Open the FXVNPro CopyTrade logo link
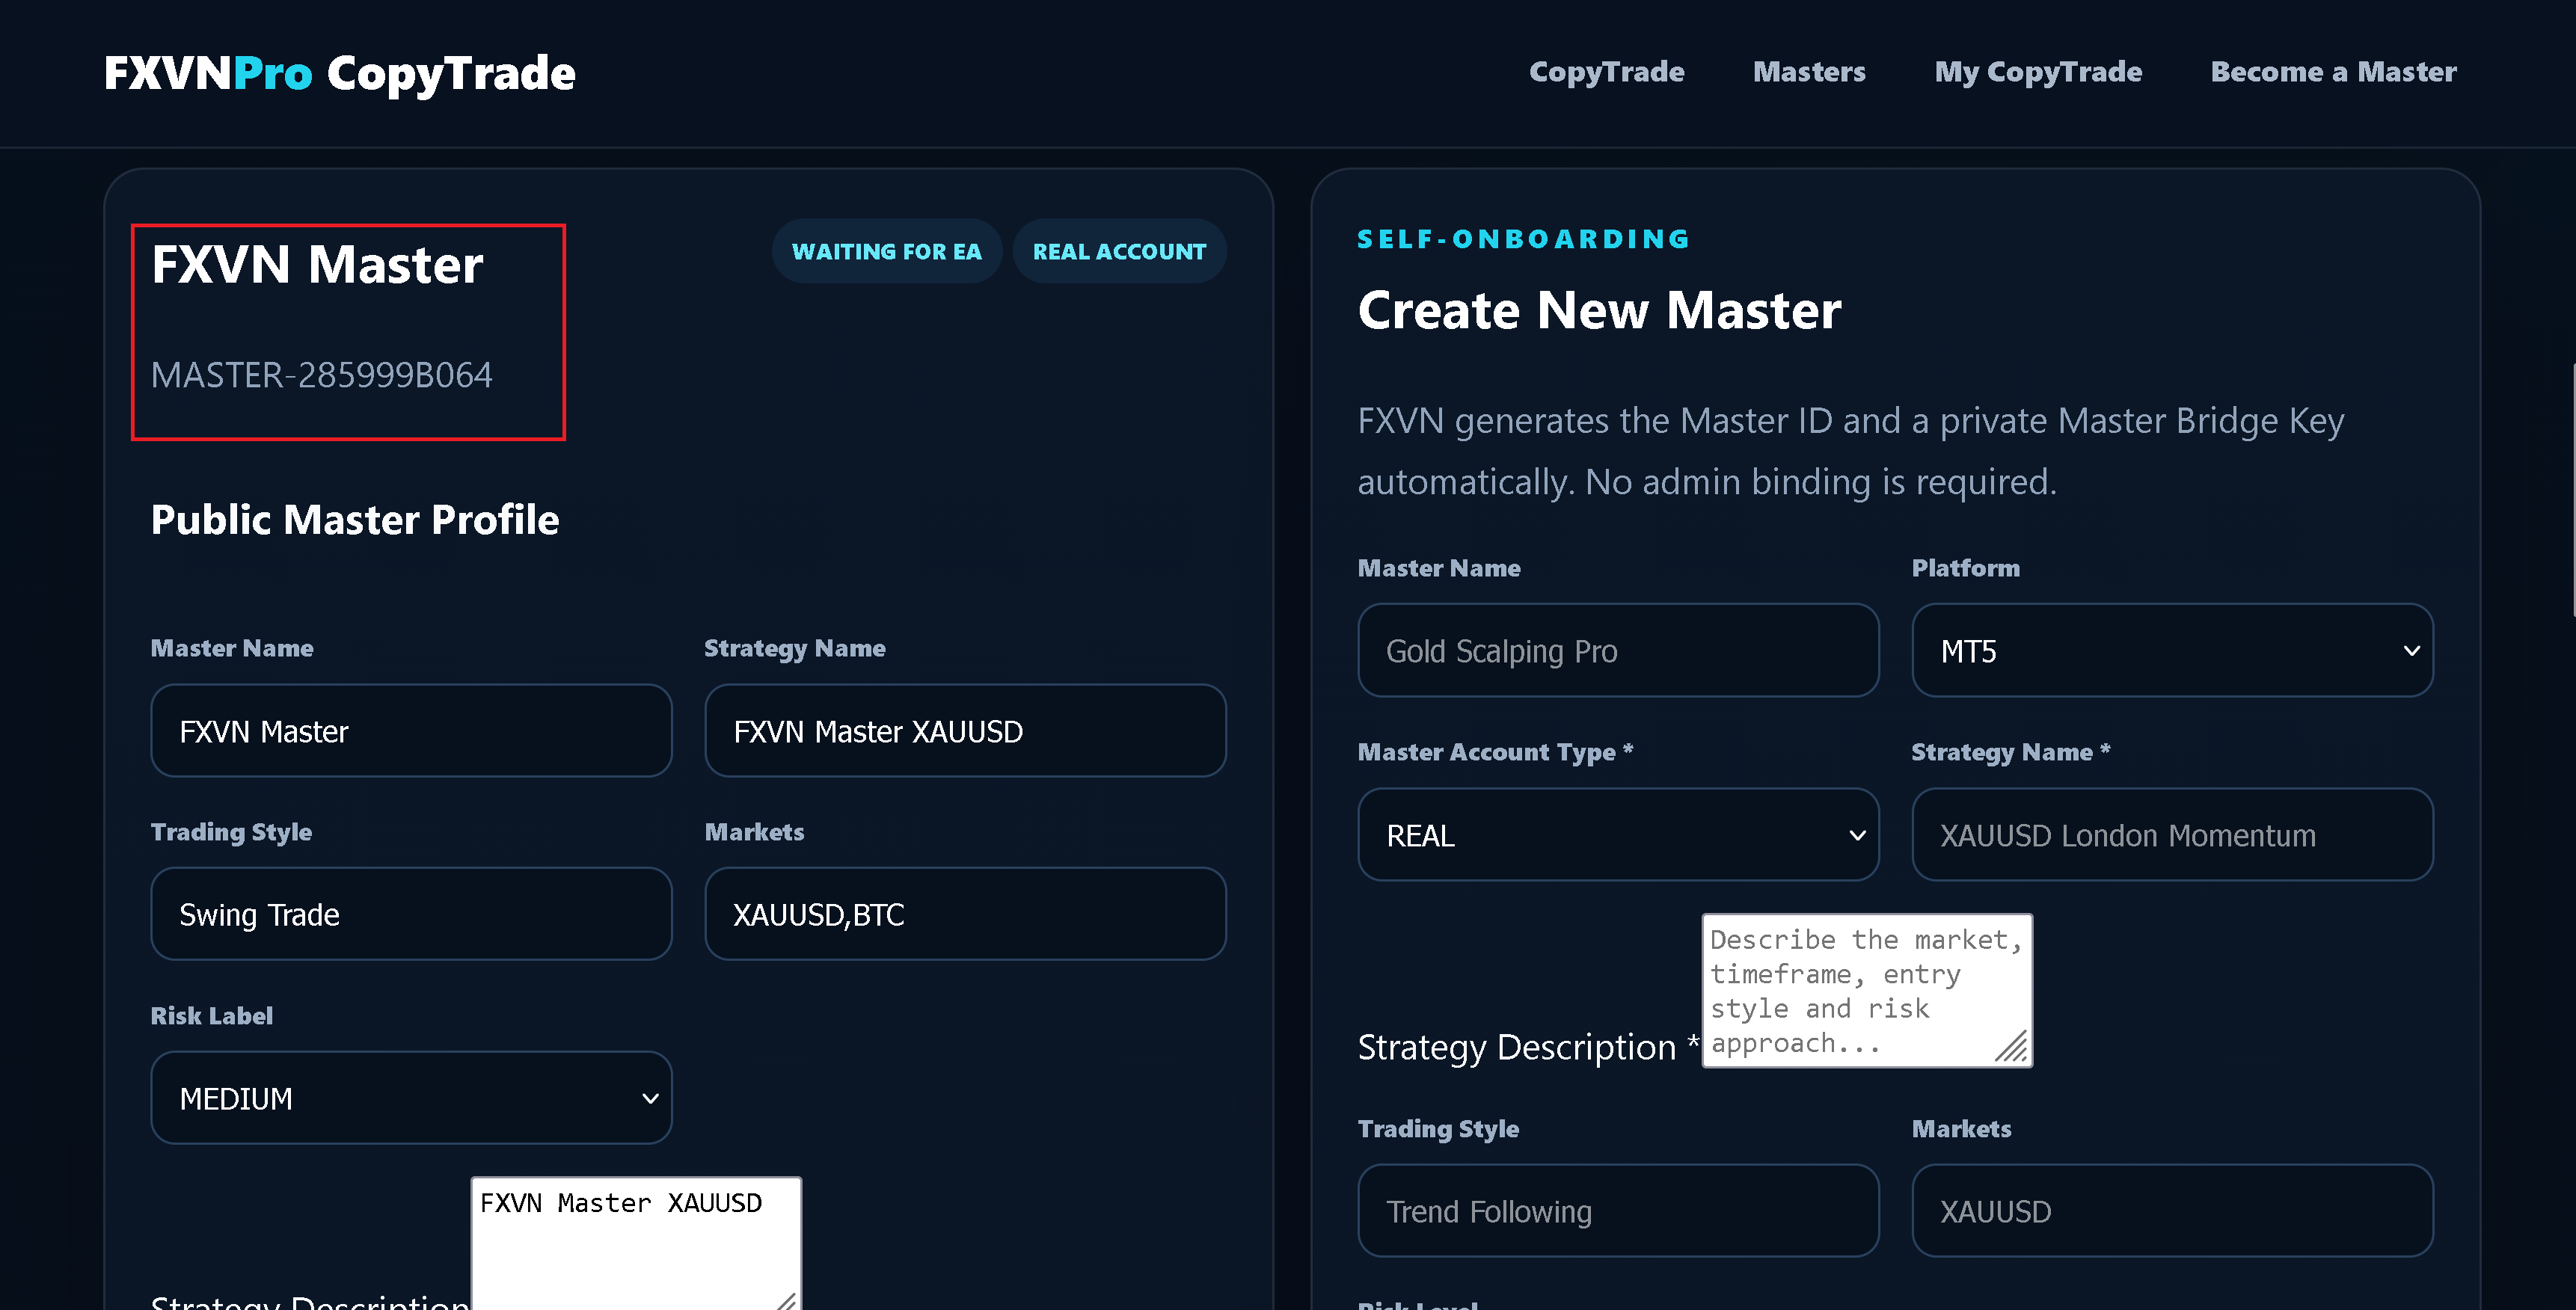This screenshot has height=1310, width=2576. [340, 73]
